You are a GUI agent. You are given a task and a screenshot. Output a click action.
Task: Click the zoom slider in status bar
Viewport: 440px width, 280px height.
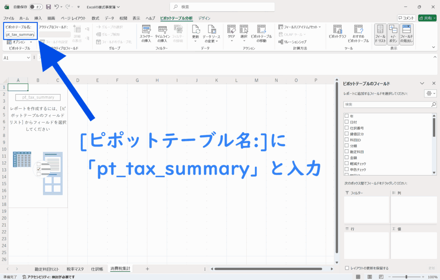coord(406,277)
